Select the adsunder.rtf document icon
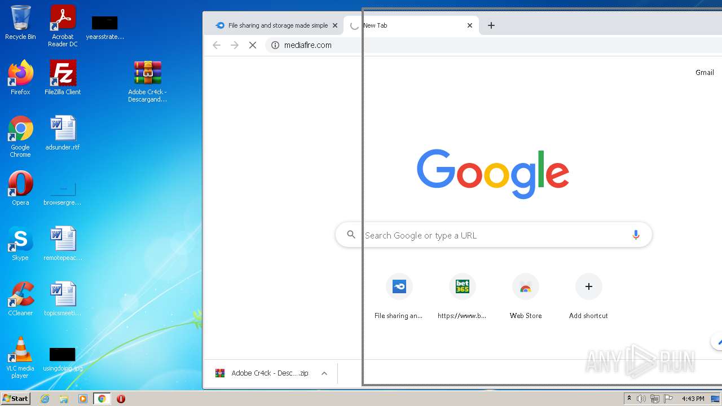 [x=63, y=134]
